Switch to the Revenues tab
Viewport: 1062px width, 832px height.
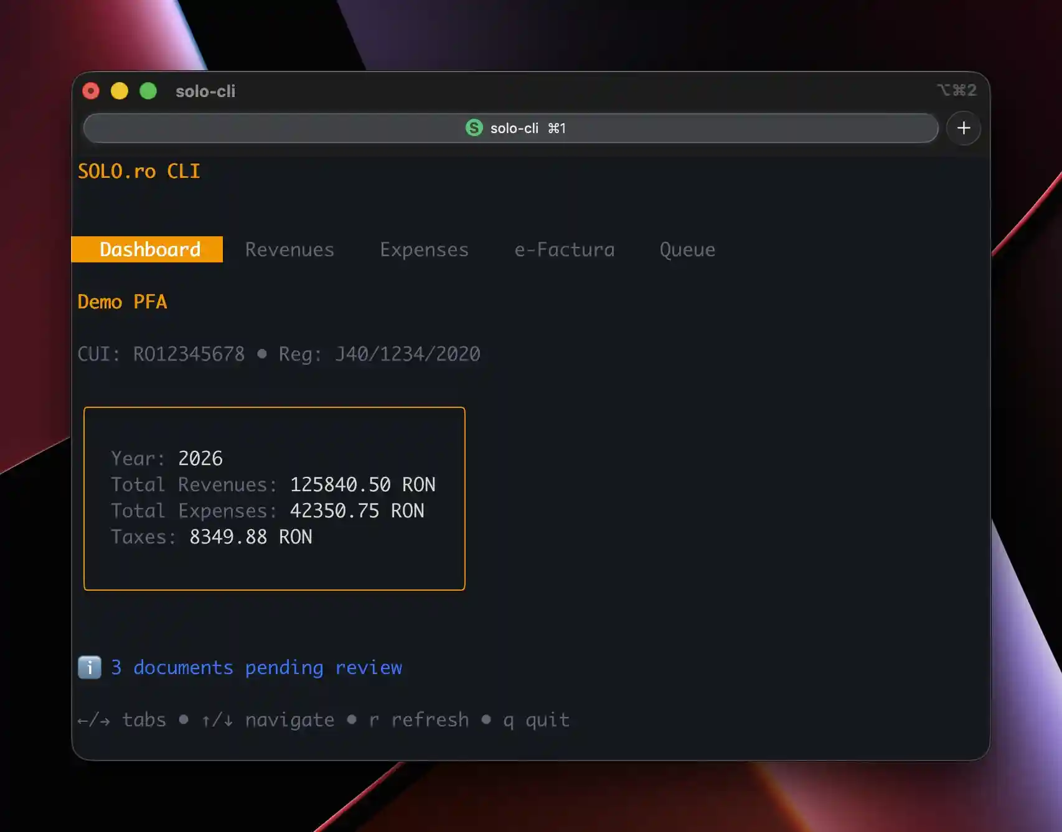coord(289,249)
